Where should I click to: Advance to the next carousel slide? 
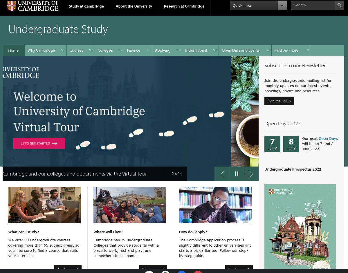(251, 174)
